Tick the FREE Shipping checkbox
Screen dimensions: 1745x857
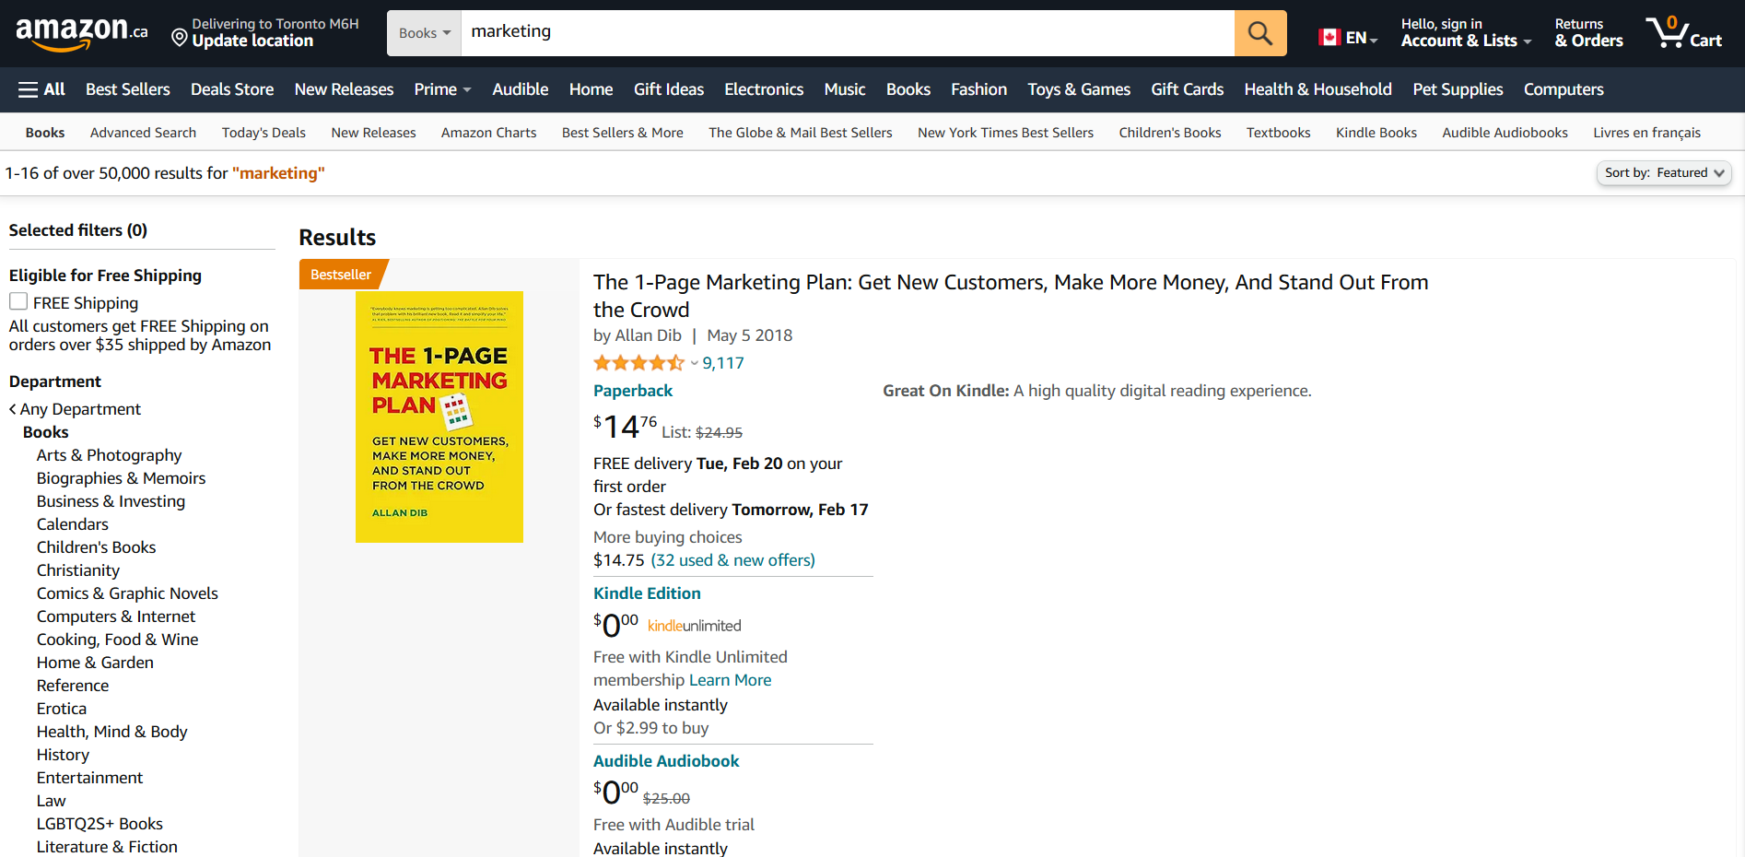pyautogui.click(x=18, y=301)
